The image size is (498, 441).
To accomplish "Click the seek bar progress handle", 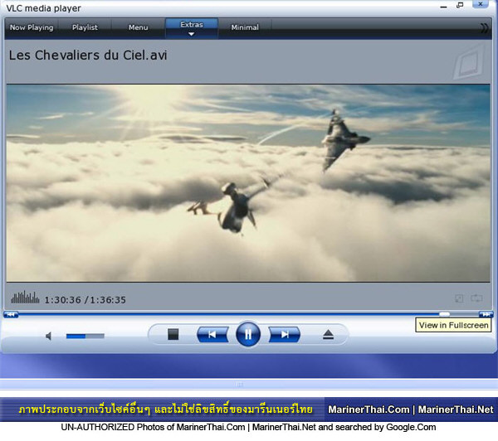I will (444, 314).
